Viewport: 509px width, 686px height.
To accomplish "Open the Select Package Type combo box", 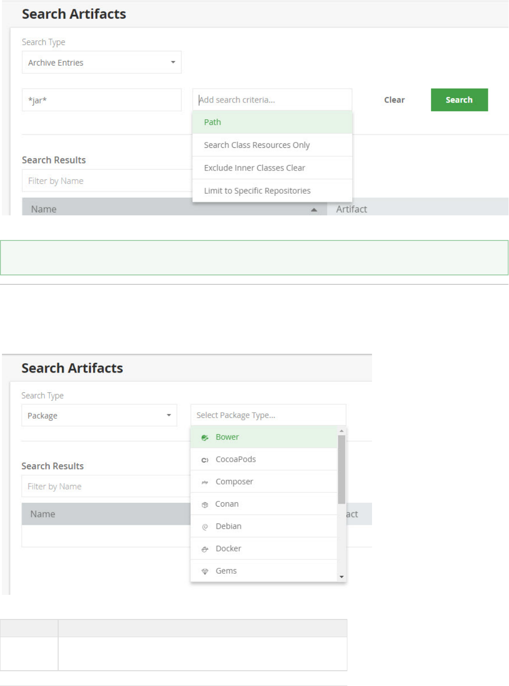I will point(268,415).
